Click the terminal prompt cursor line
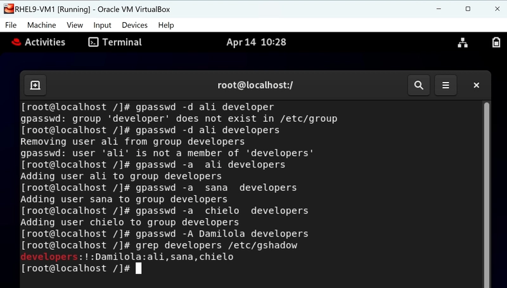 [x=81, y=268]
